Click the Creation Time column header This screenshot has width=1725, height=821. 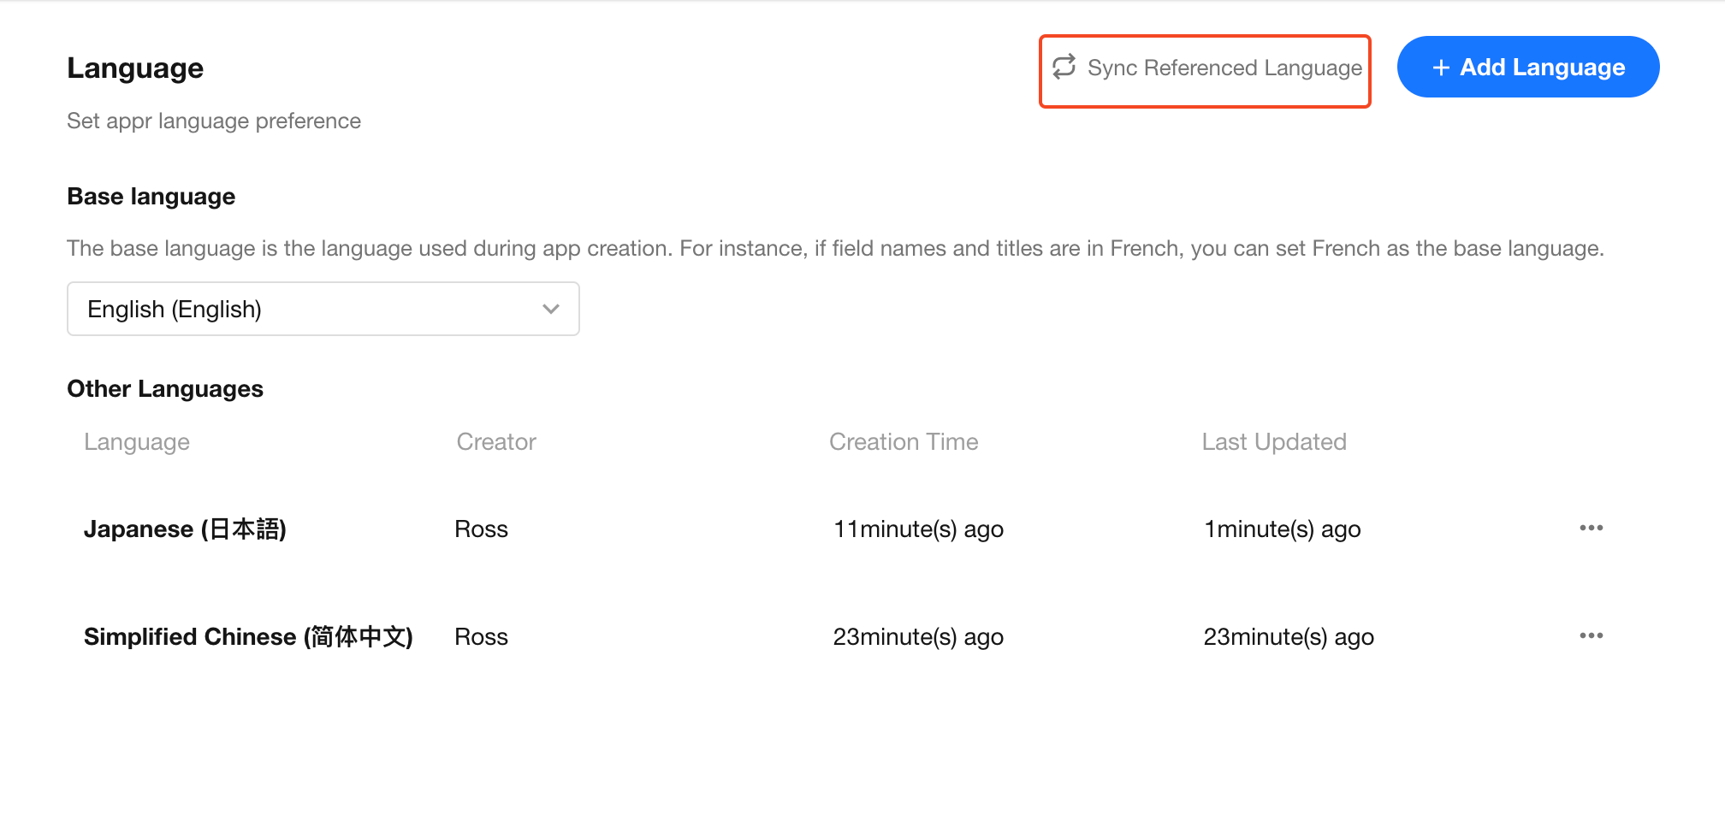point(904,442)
